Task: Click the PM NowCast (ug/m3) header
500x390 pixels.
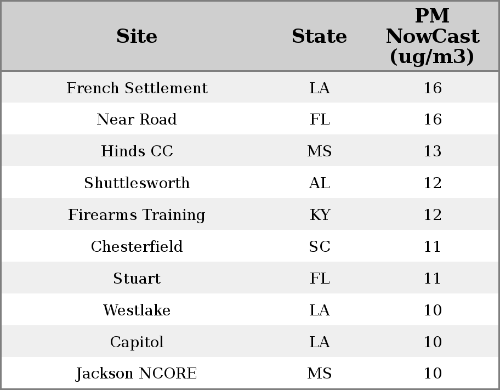Action: pos(433,36)
